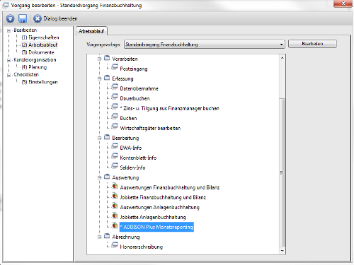Click the Salden-Info step icon
The height and width of the screenshot is (265, 354).
[115, 167]
